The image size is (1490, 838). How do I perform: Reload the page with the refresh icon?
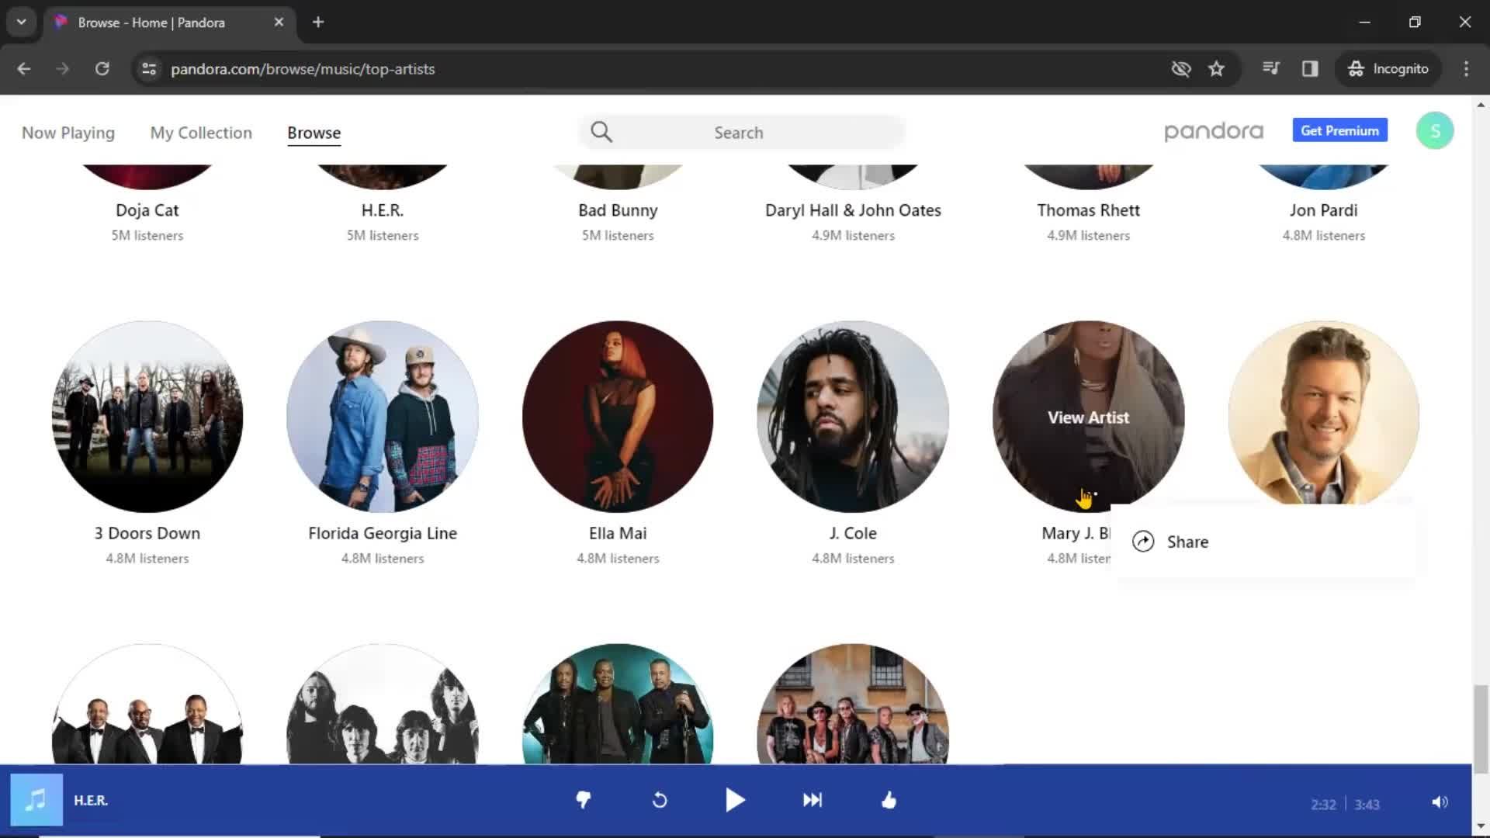click(x=102, y=68)
